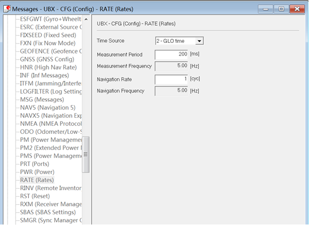Select PMS (Power Management) item

[51, 156]
